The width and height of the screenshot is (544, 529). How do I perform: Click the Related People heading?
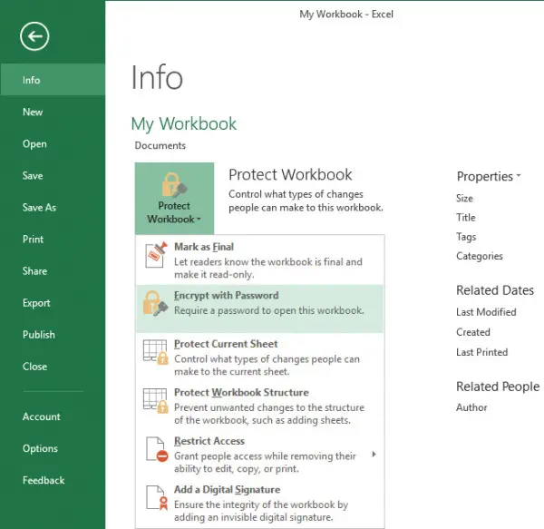[498, 387]
